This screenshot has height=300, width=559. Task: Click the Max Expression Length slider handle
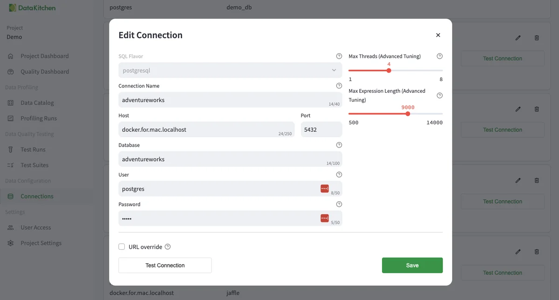pos(408,114)
